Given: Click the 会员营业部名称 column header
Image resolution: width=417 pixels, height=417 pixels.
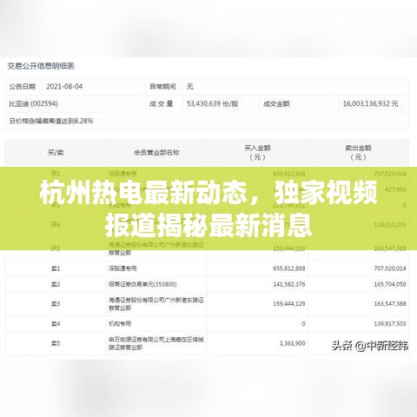Looking at the screenshot, I should coord(156,152).
